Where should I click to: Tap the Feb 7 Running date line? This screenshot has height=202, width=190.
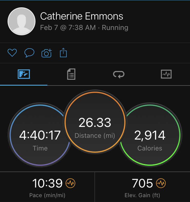[84, 28]
